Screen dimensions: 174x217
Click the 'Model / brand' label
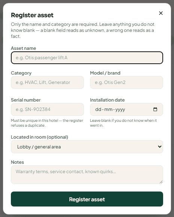tap(105, 73)
